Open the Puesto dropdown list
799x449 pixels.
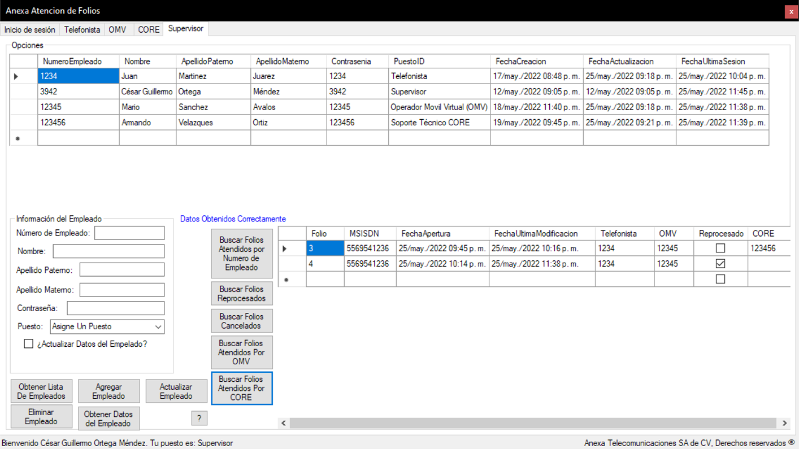pyautogui.click(x=158, y=326)
